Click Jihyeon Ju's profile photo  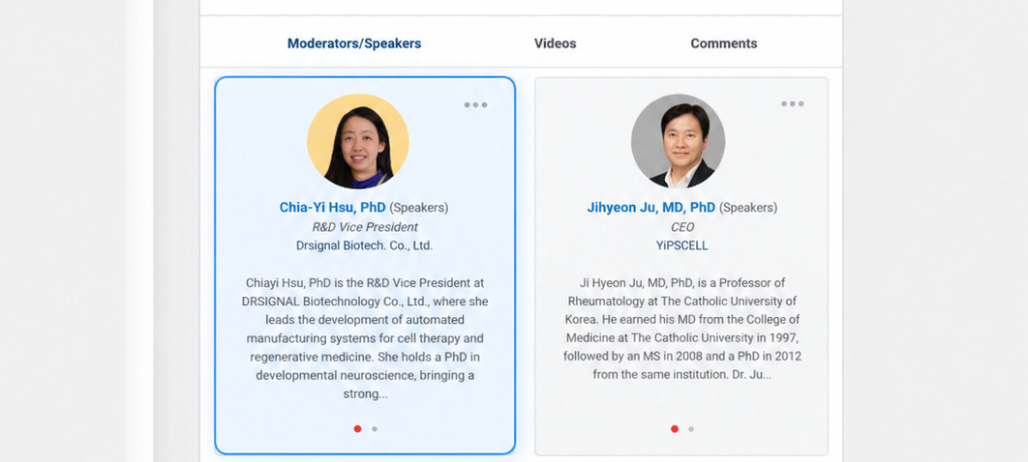click(x=678, y=141)
